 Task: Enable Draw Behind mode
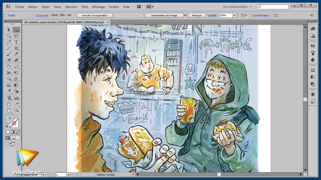[x=13, y=138]
